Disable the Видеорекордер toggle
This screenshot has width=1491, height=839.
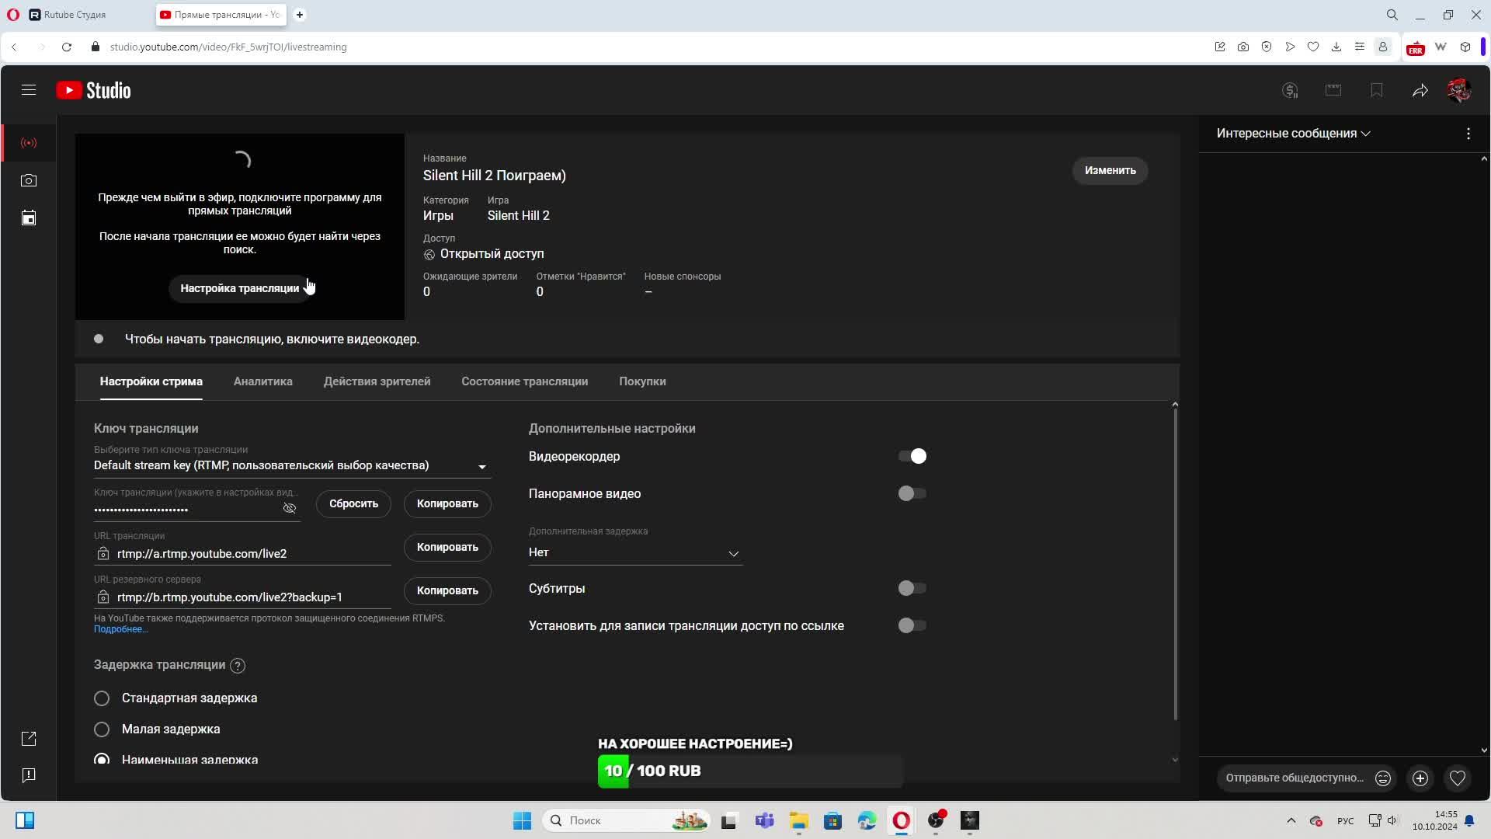pyautogui.click(x=912, y=456)
